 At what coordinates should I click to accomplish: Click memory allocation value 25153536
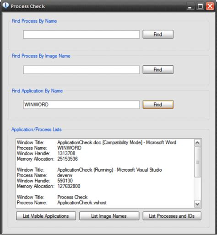67,159
